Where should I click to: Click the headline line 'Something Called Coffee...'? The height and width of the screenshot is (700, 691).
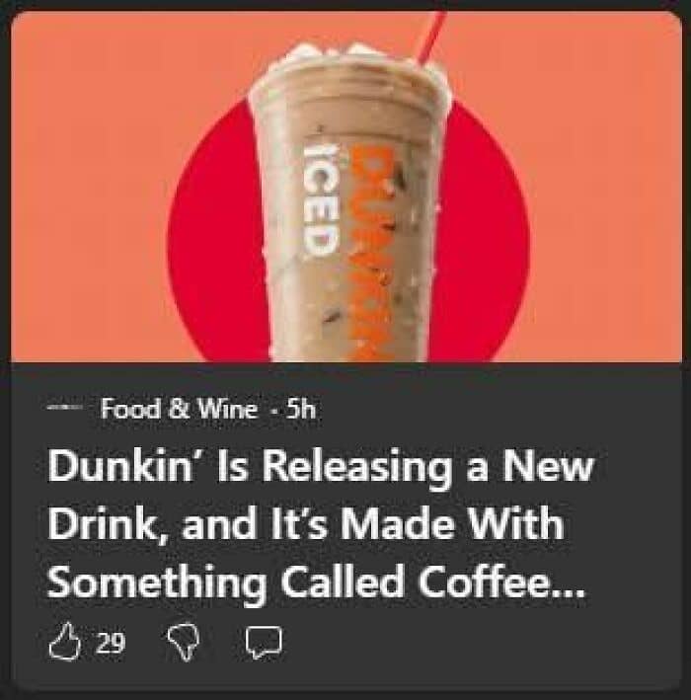pos(316,583)
